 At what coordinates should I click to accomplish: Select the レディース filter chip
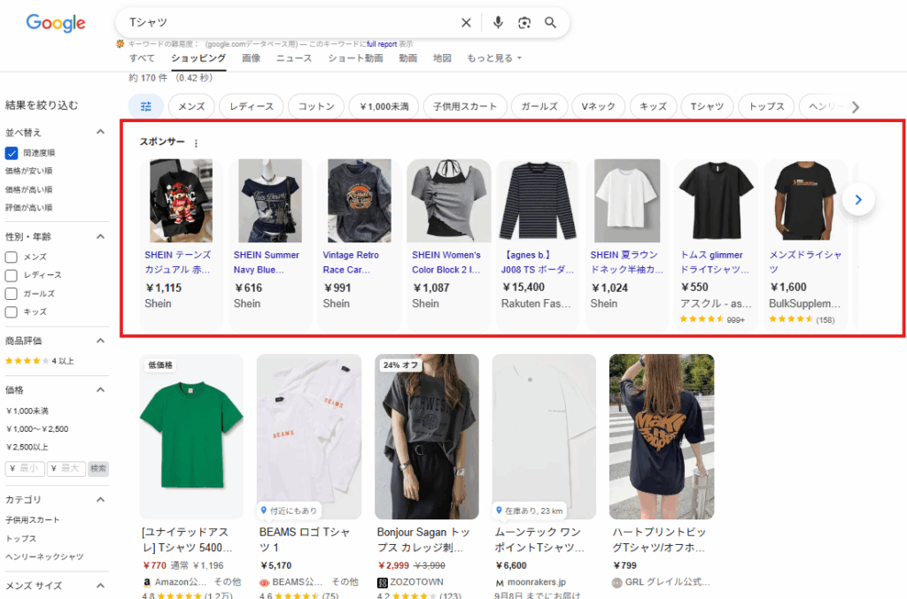click(x=251, y=106)
